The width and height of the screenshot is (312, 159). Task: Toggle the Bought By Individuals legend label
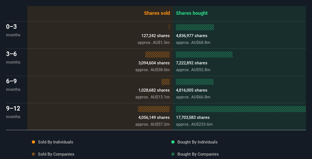point(197,142)
